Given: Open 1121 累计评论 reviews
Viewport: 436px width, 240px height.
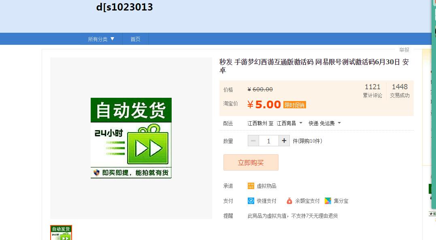Looking at the screenshot, I should pos(372,91).
